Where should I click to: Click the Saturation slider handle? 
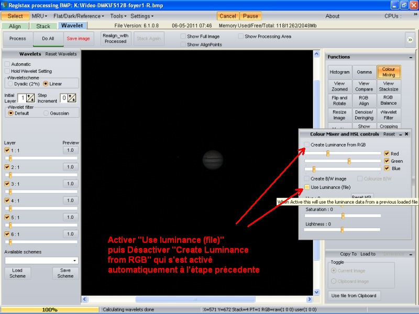coord(343,216)
